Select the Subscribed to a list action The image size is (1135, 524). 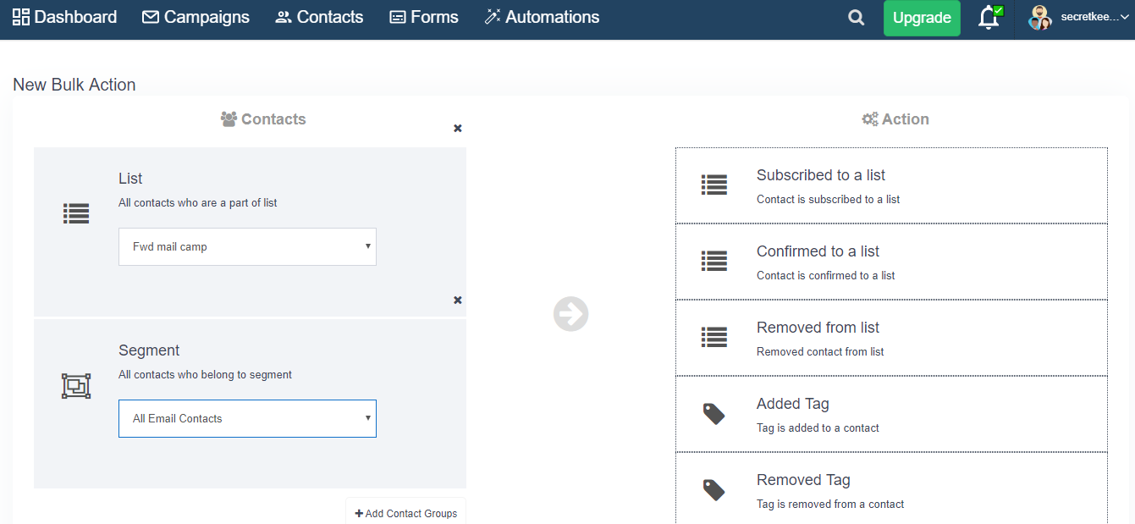pyautogui.click(x=891, y=186)
